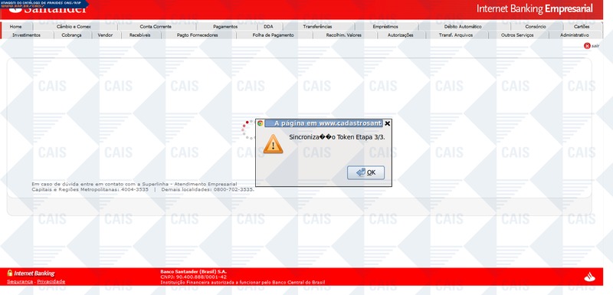
Task: Open the Empréstimos menu item
Action: [385, 27]
